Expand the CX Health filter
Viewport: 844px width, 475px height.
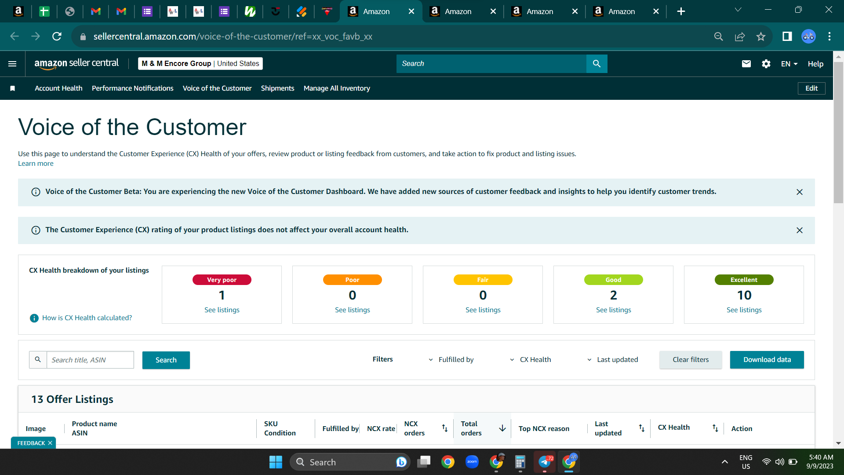tap(530, 360)
